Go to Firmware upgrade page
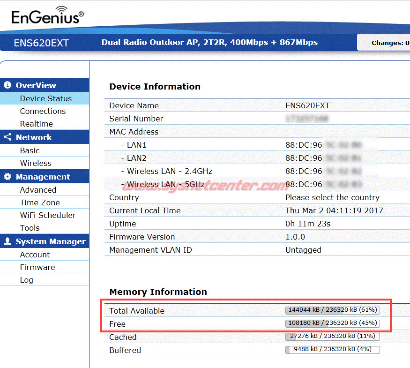The height and width of the screenshot is (368, 410). (x=37, y=267)
